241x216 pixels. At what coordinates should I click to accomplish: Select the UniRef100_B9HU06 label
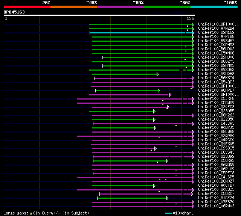tap(216, 57)
